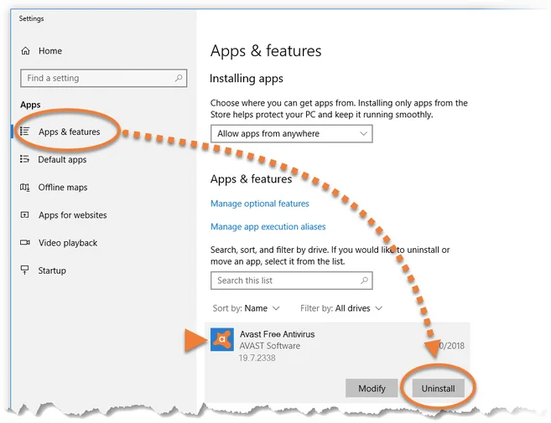
Task: Click chevron on the Allow apps dropdown
Action: tap(363, 134)
